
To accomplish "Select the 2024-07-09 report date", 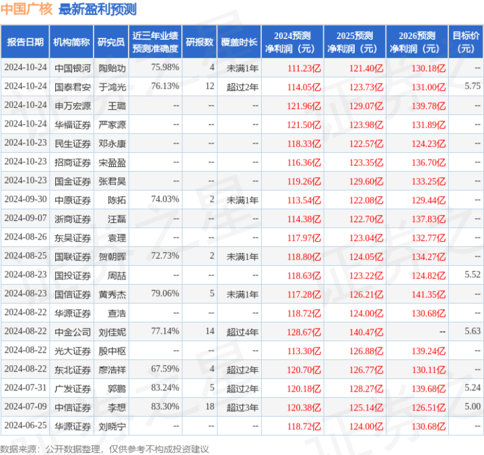I will tap(26, 406).
